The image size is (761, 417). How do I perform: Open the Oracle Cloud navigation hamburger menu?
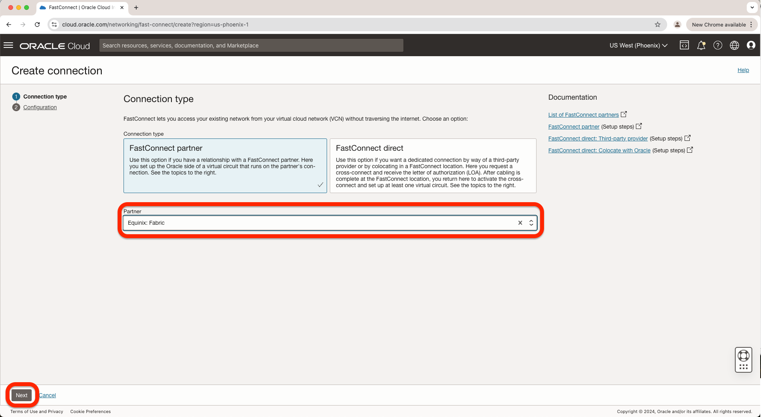coord(8,45)
